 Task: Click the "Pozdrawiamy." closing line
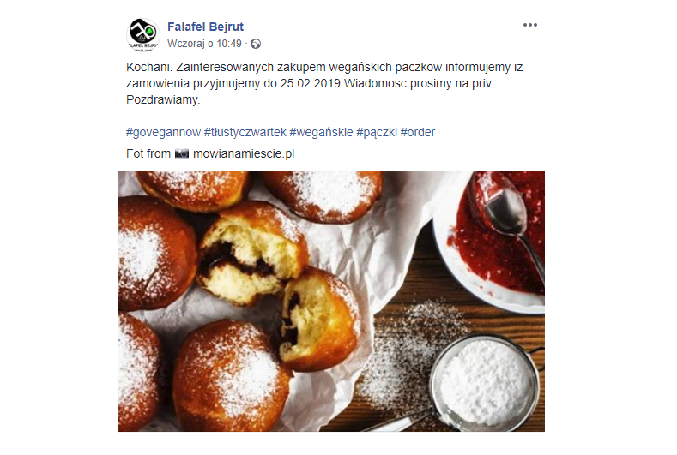163,99
